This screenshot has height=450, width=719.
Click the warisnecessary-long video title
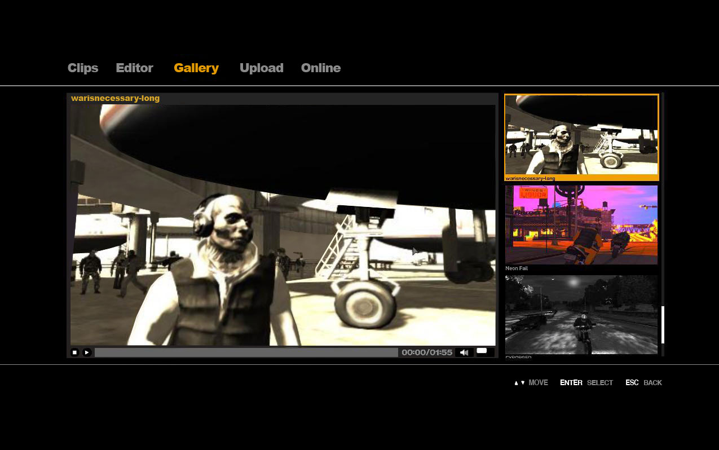[115, 98]
